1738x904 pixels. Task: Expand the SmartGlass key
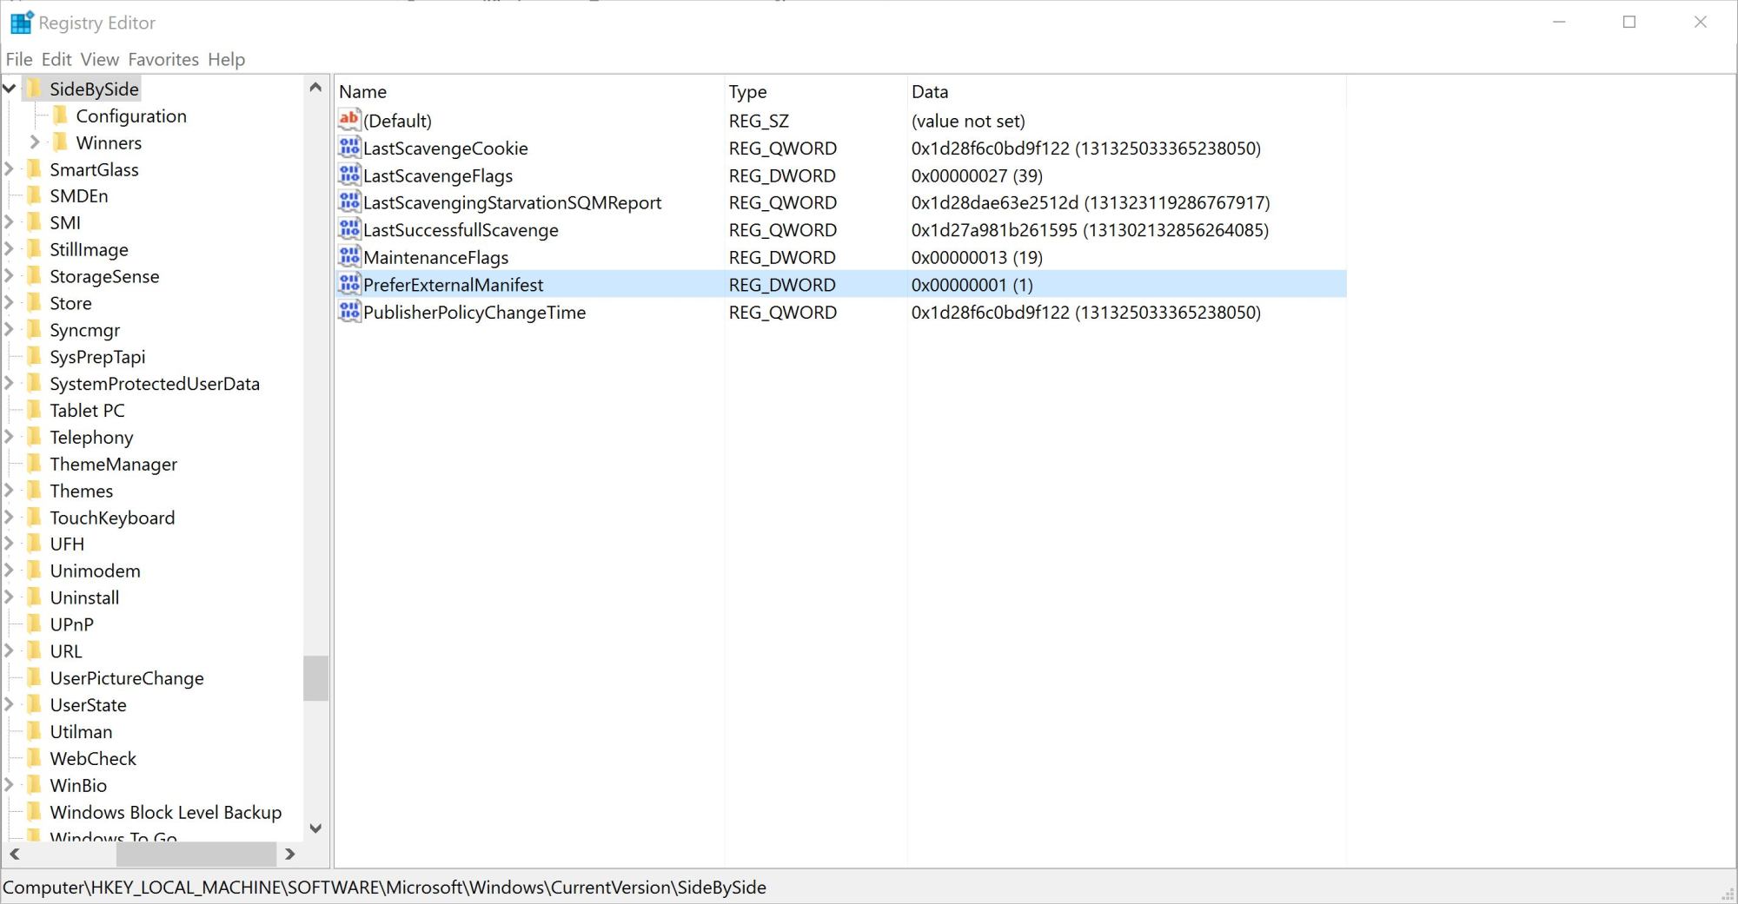pos(10,169)
